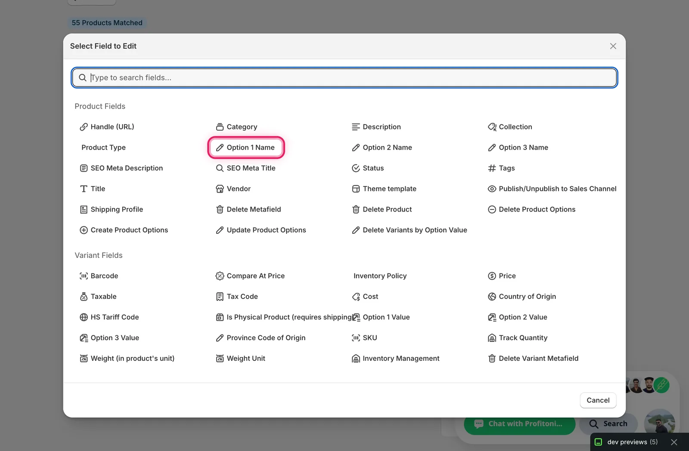Click the Country of Origin icon
This screenshot has height=451, width=689.
point(492,297)
